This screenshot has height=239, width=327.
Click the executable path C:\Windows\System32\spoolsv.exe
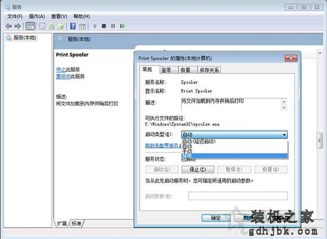[x=182, y=124]
